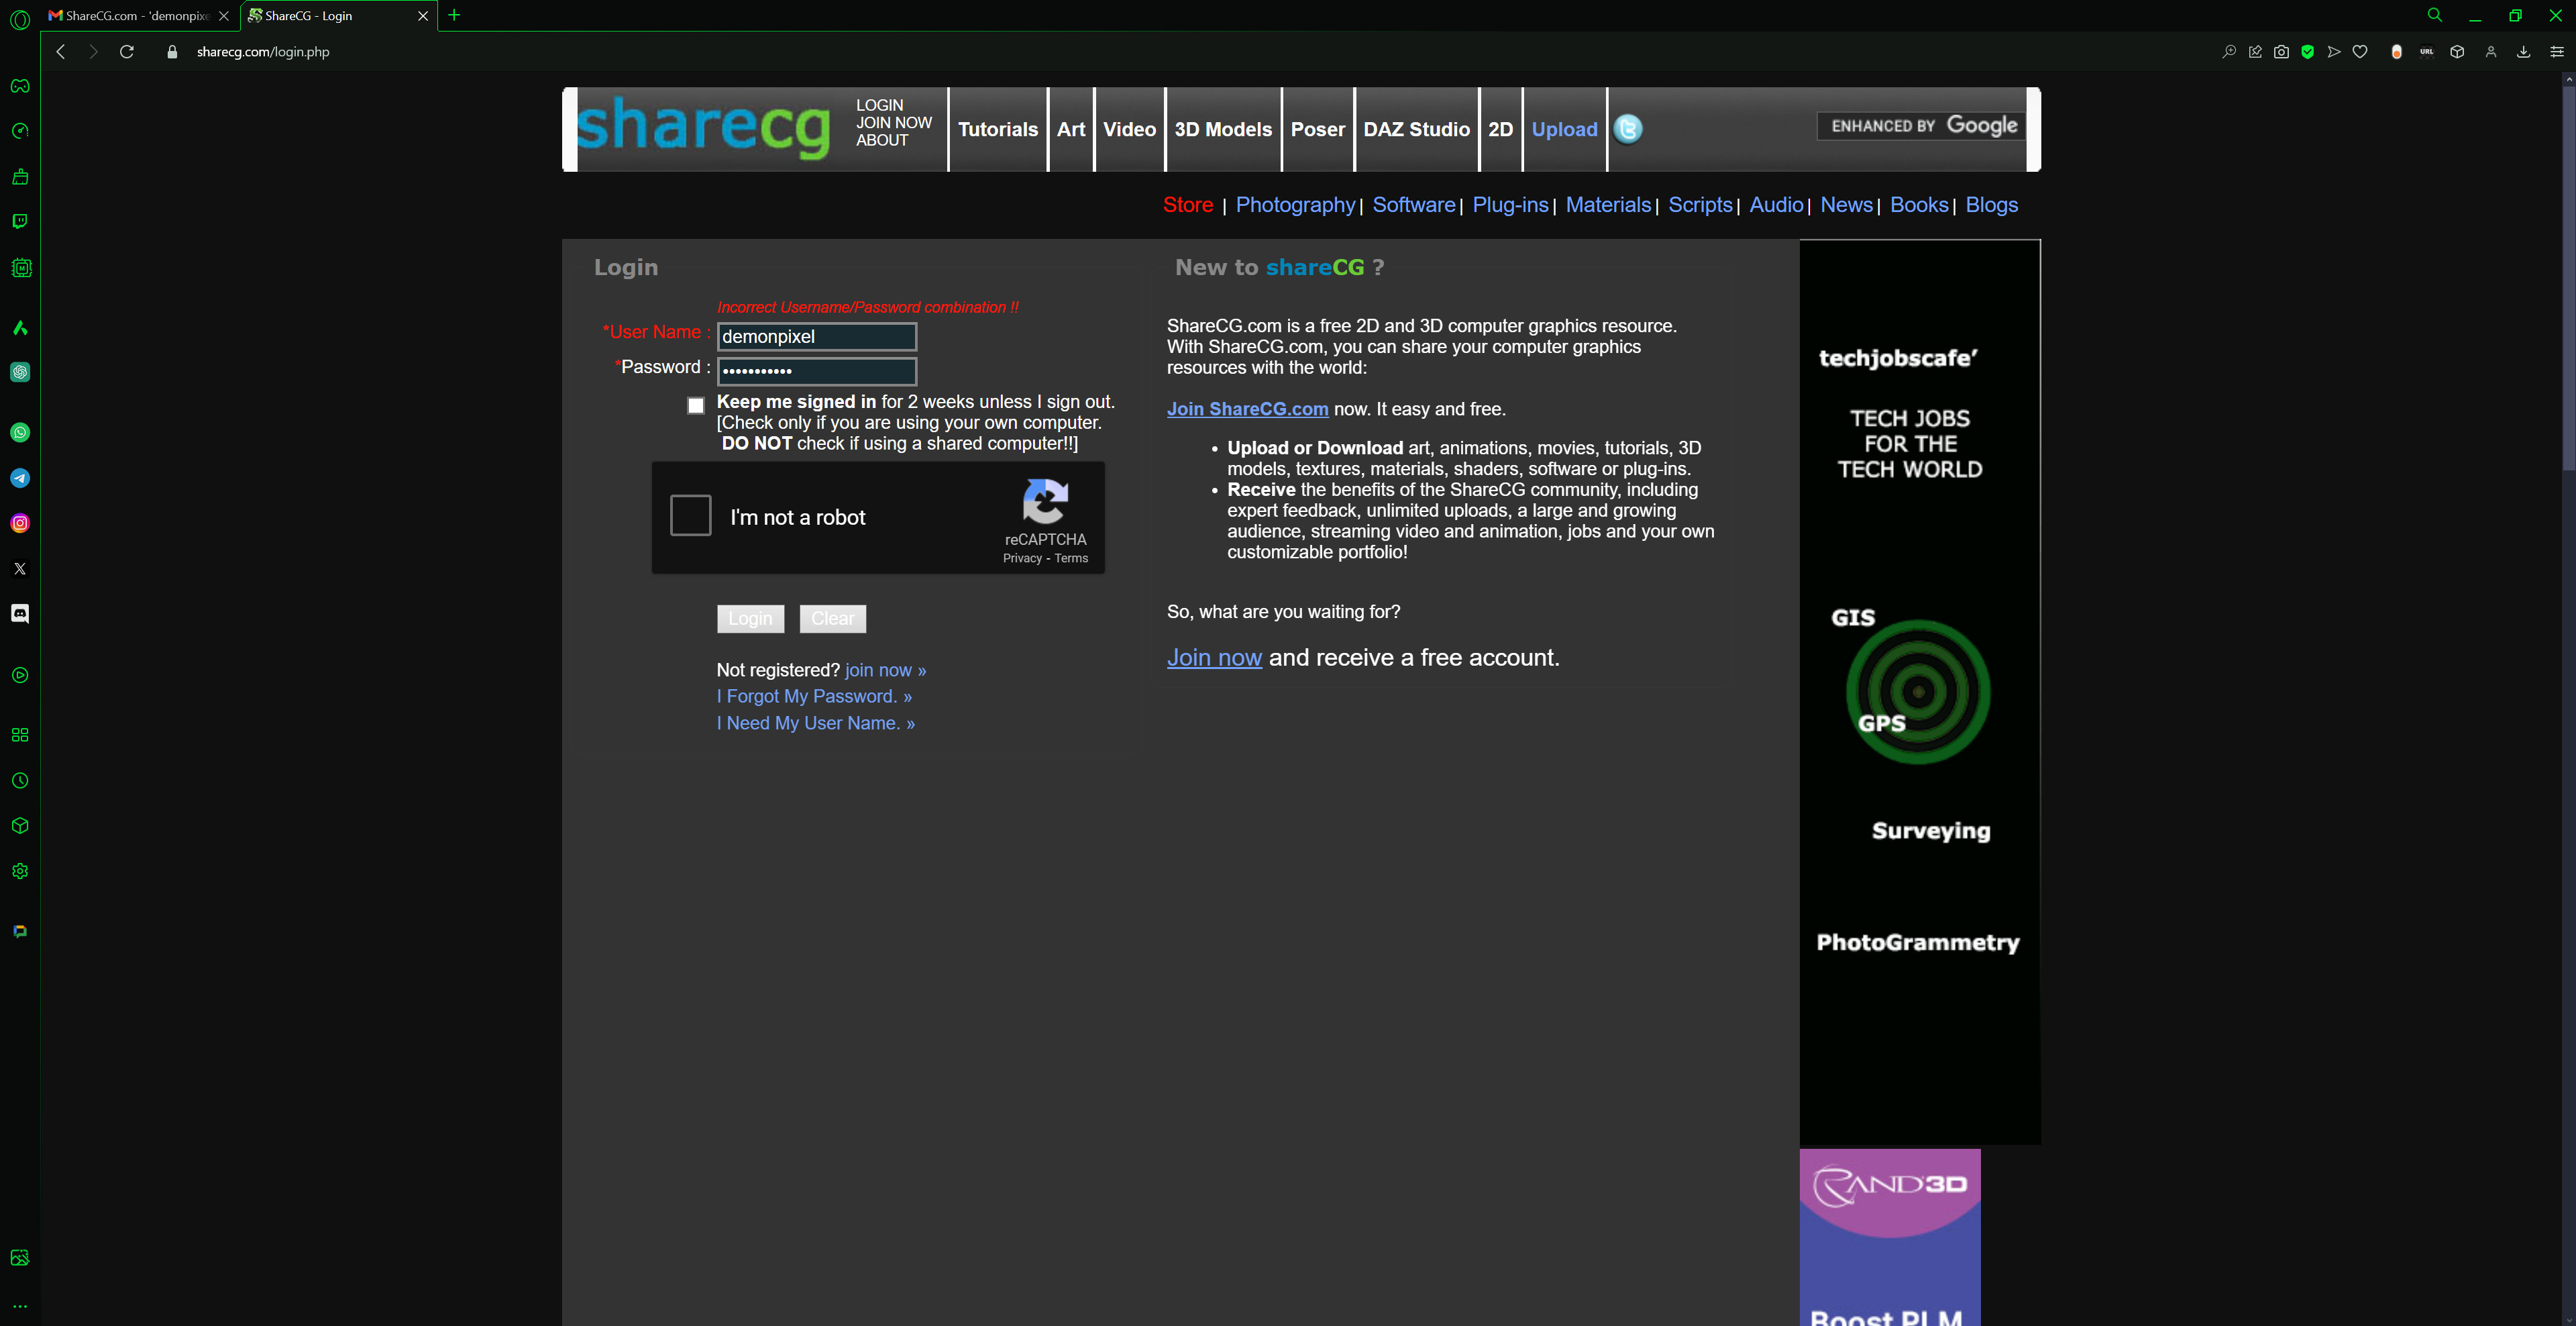Open the DAZ Studio menu item
This screenshot has height=1326, width=2576.
click(x=1416, y=129)
